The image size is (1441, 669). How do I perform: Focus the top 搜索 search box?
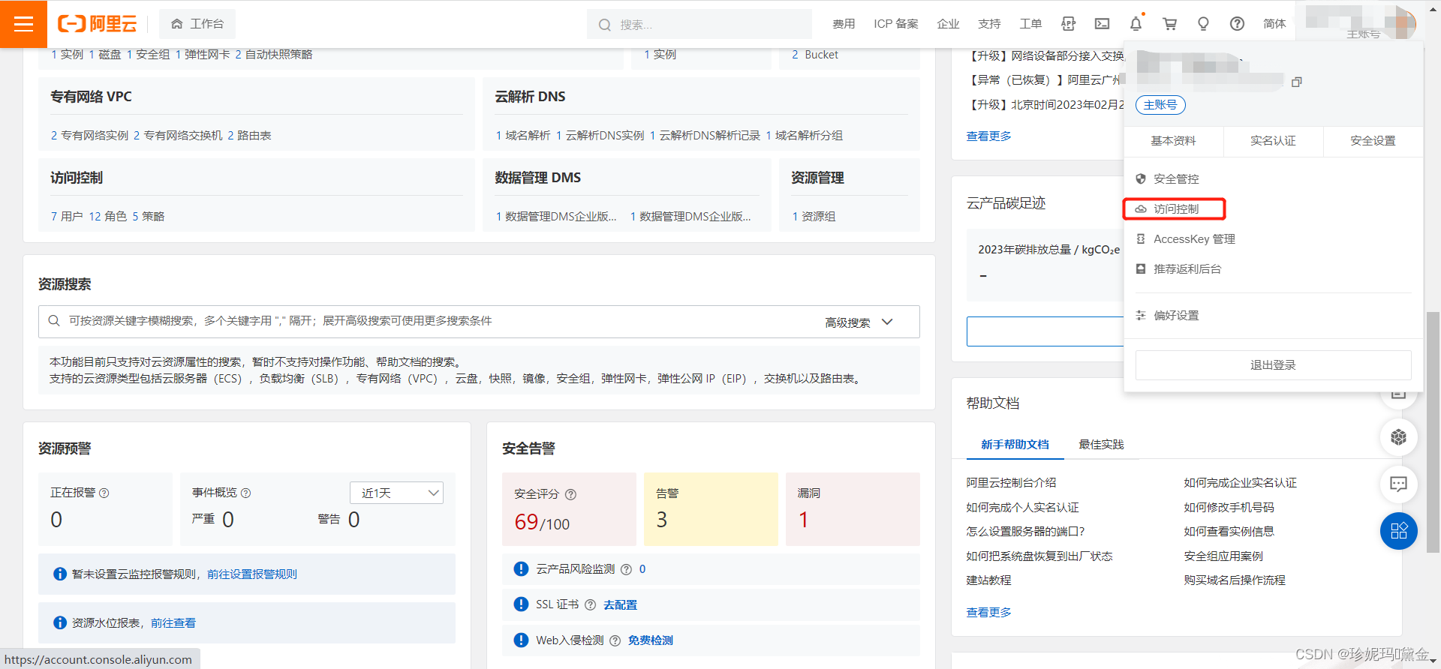click(x=699, y=24)
